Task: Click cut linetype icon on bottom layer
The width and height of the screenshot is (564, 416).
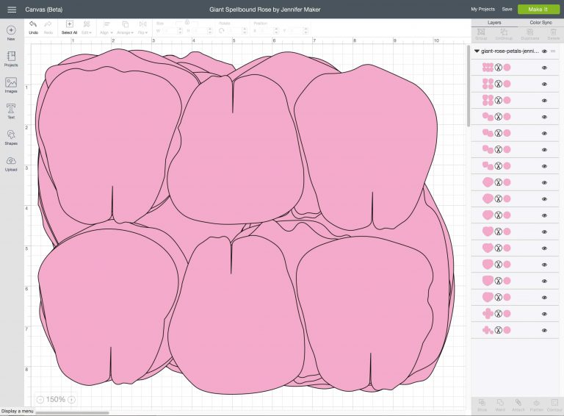Action: click(x=498, y=330)
